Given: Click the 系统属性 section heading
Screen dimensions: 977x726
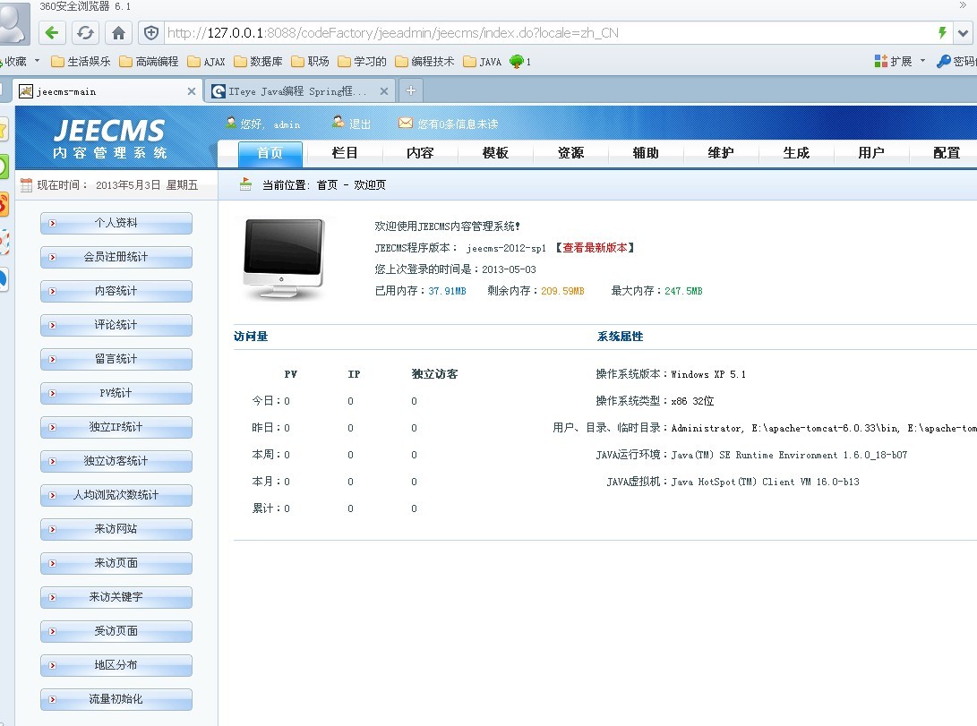Looking at the screenshot, I should click(x=620, y=337).
